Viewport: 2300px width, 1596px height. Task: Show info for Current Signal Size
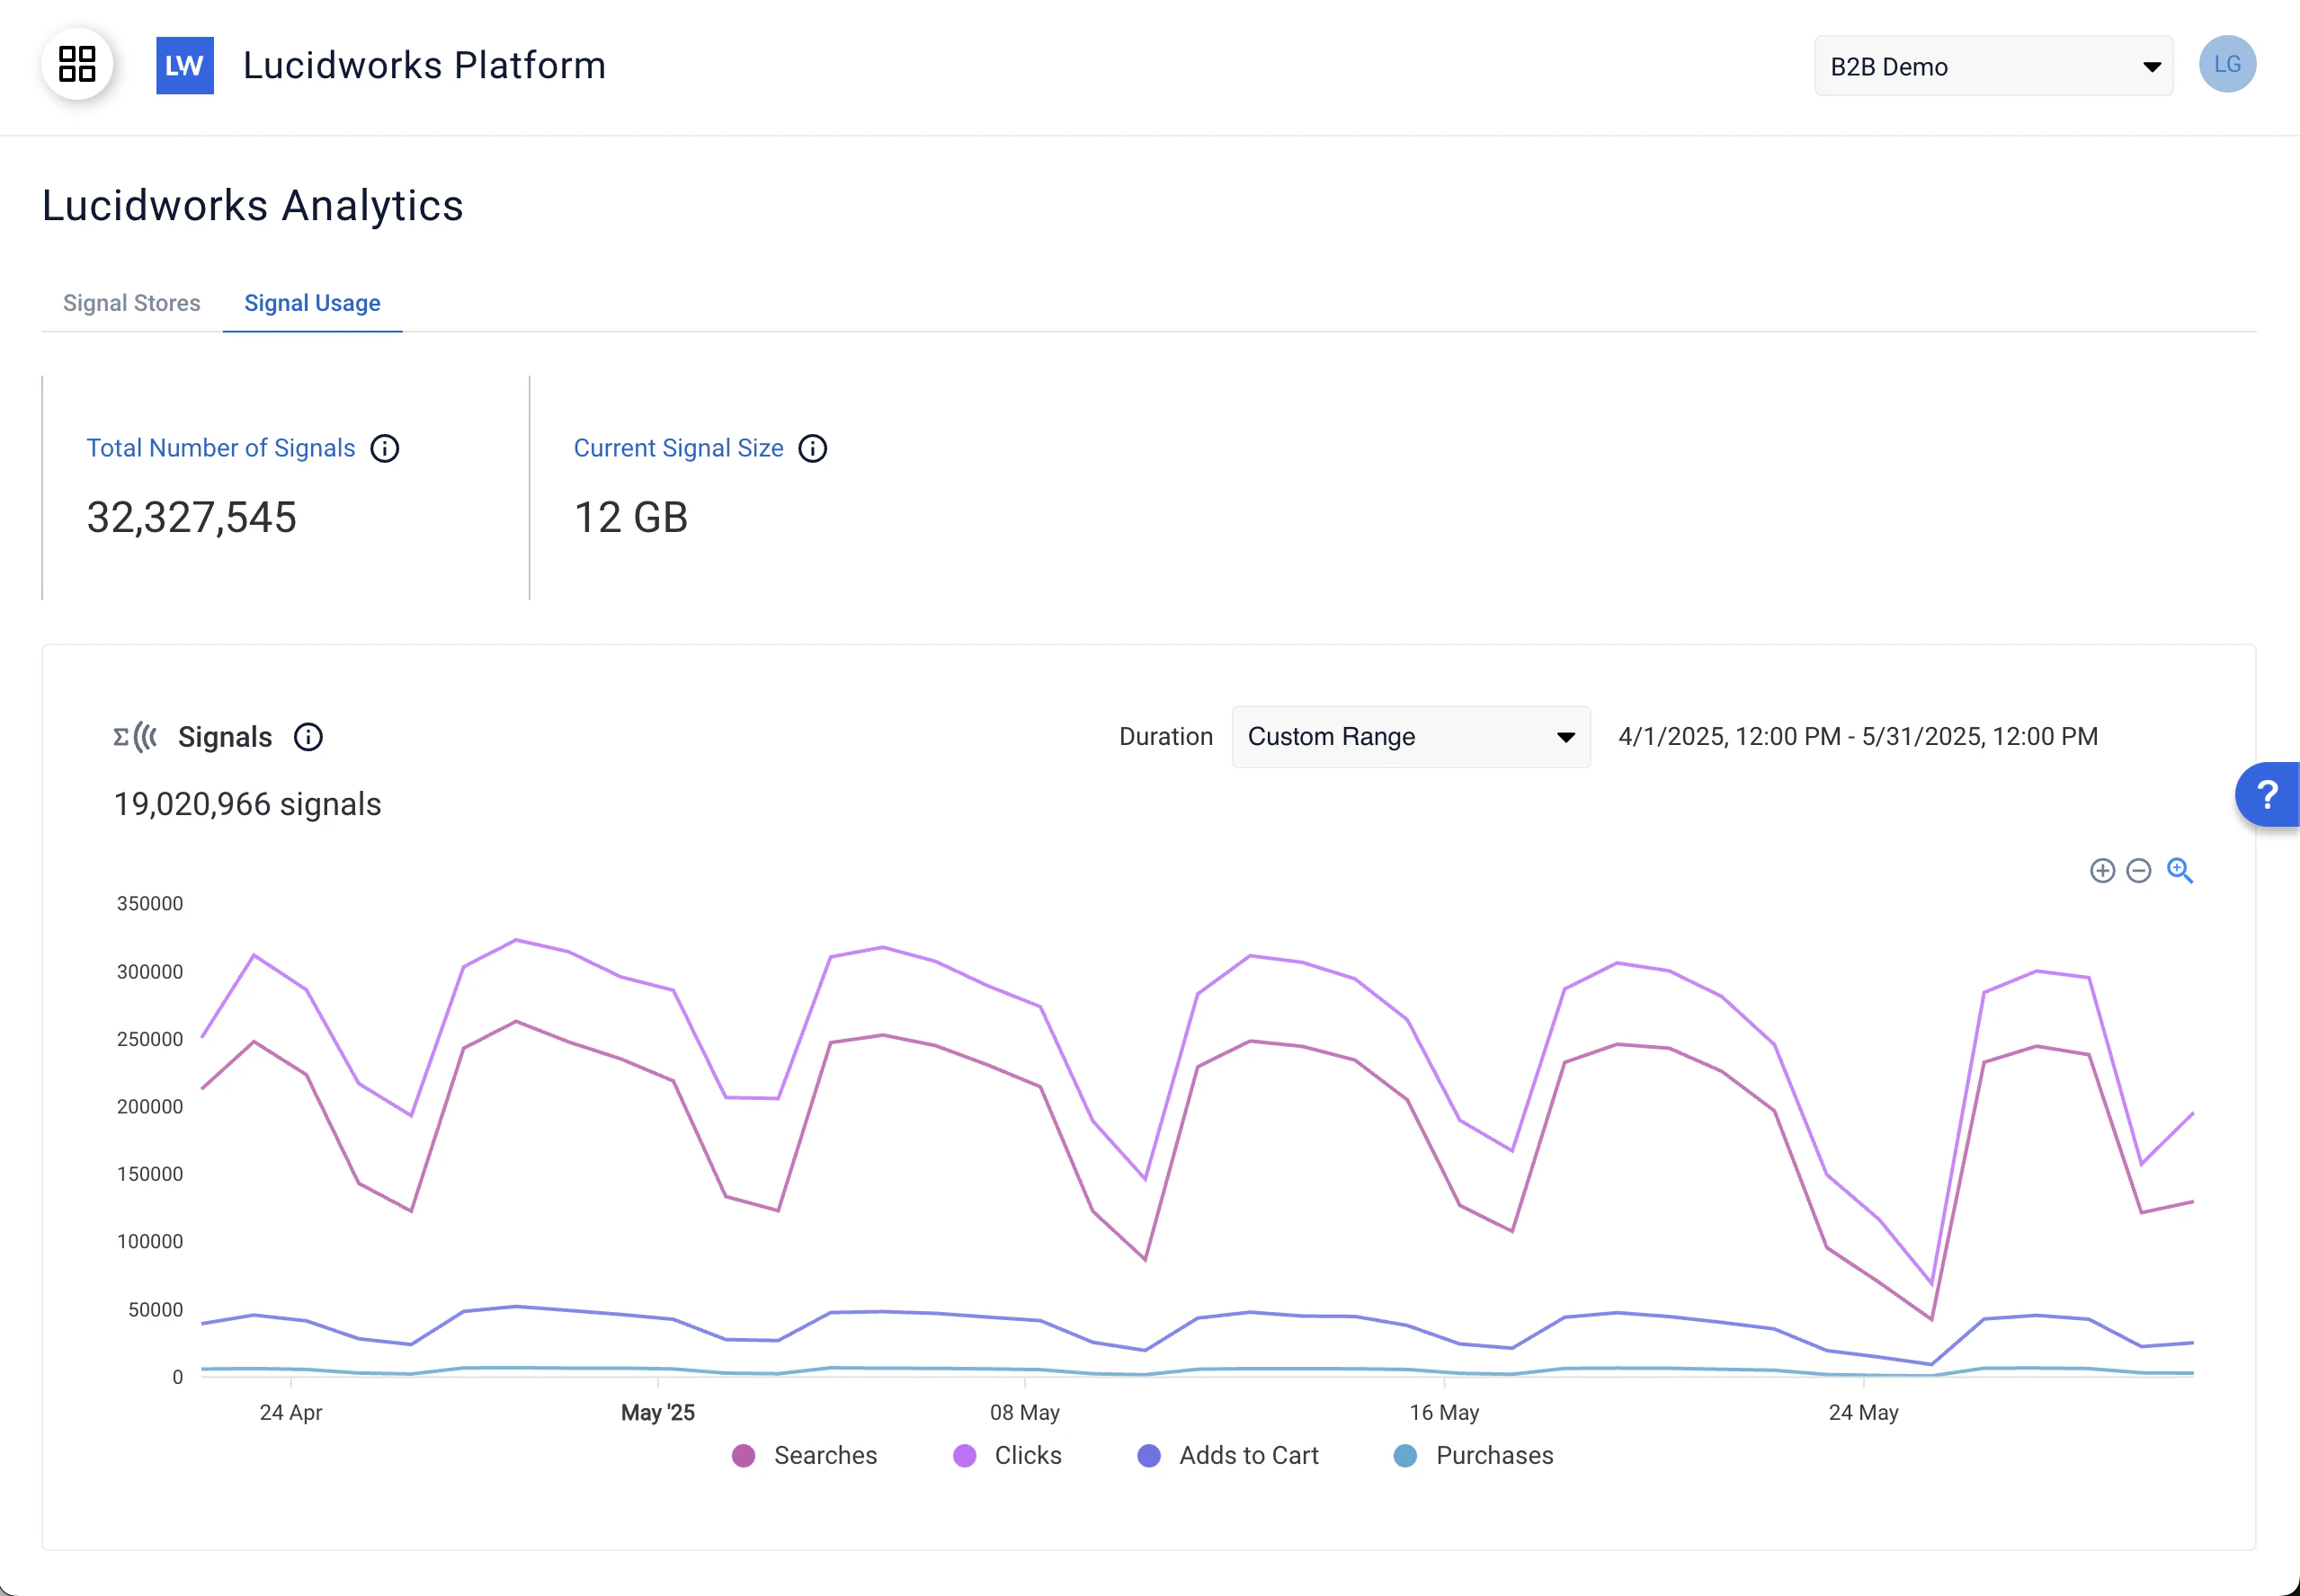(814, 449)
